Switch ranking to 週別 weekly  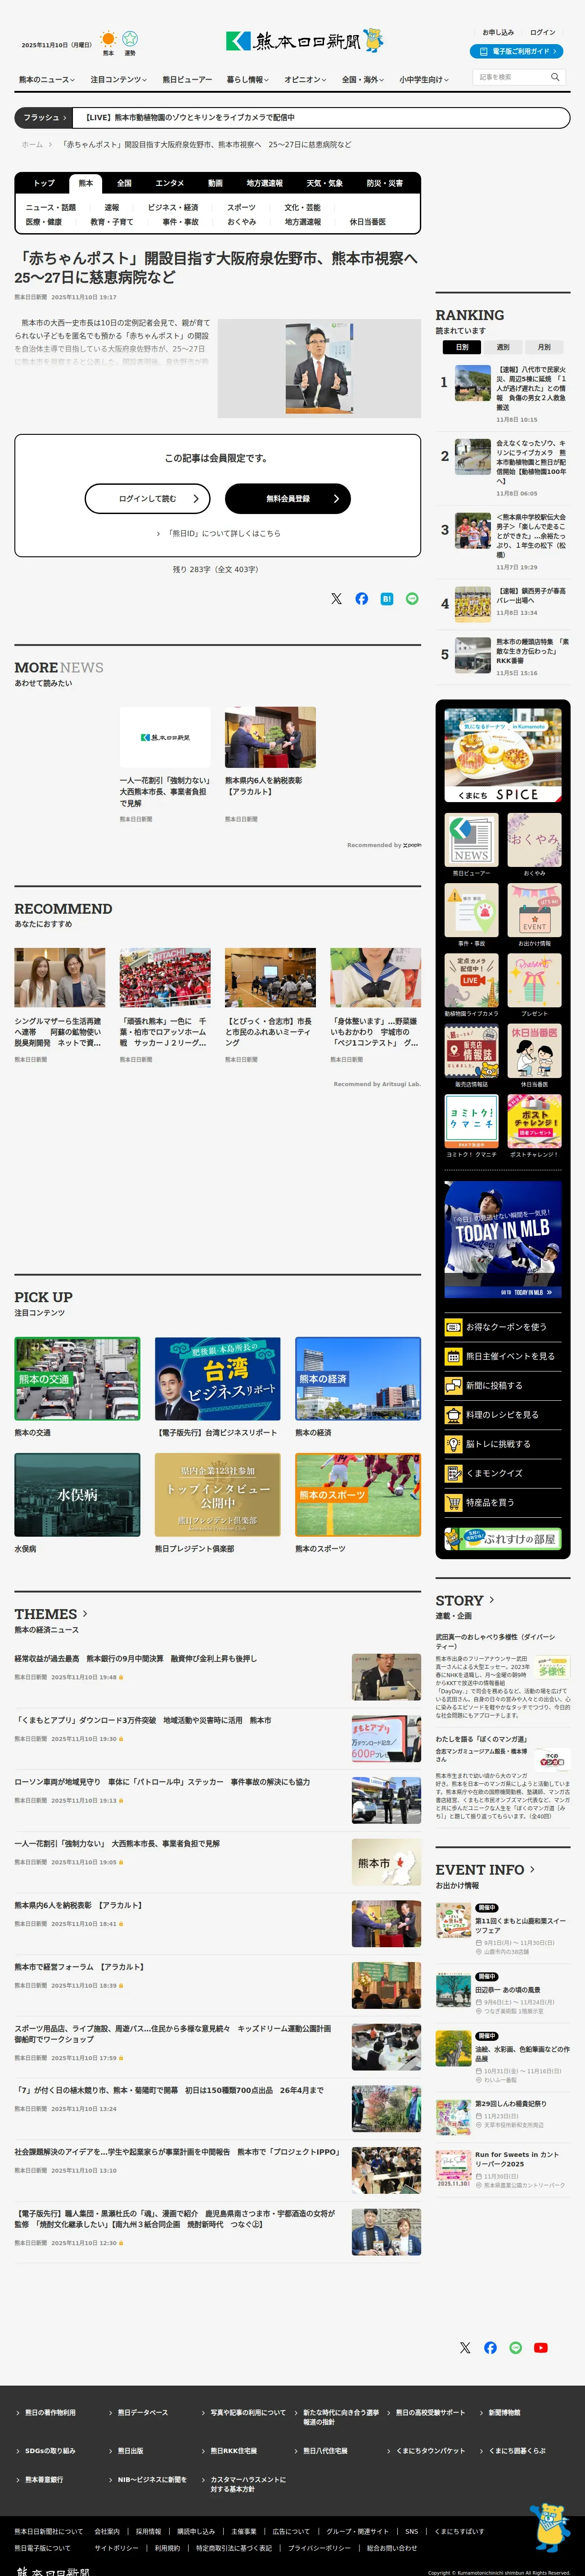[x=503, y=347]
